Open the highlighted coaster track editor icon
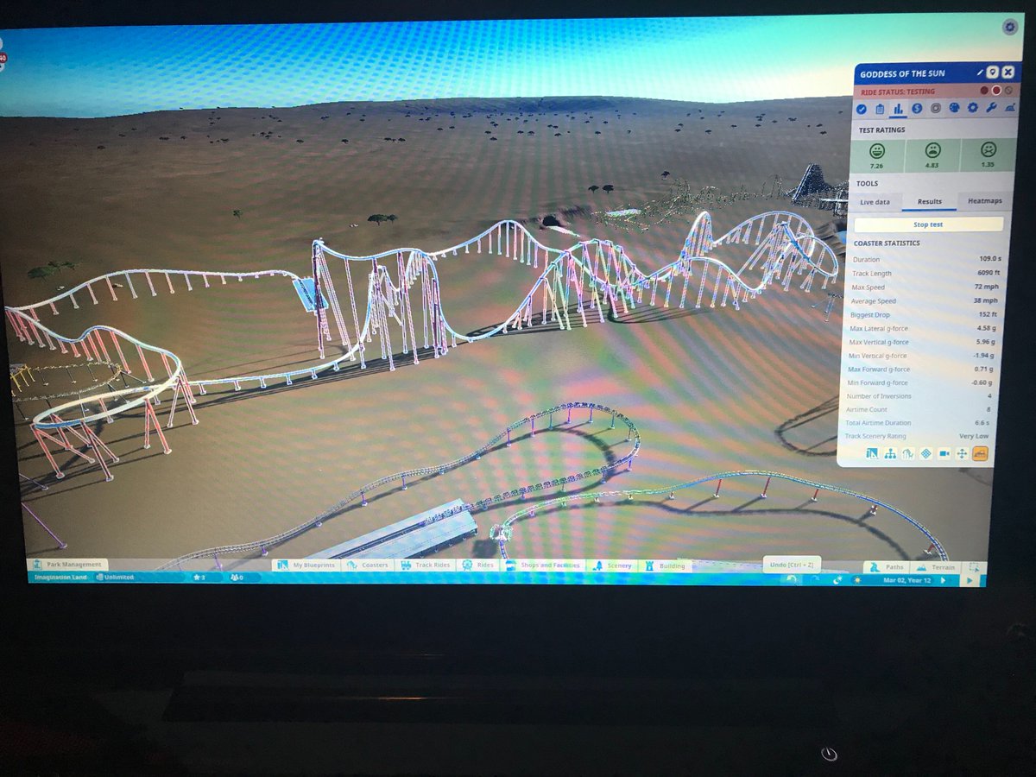1036x777 pixels. point(980,453)
